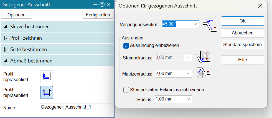The height and width of the screenshot is (118, 272).
Task: Collapse the Skizze bestimmen section
Action: (x=6, y=27)
